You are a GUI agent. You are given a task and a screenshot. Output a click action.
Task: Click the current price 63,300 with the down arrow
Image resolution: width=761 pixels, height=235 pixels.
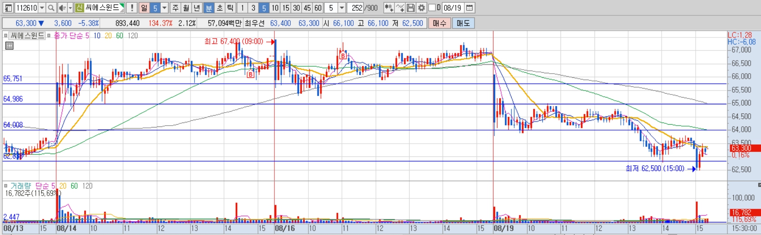29,23
